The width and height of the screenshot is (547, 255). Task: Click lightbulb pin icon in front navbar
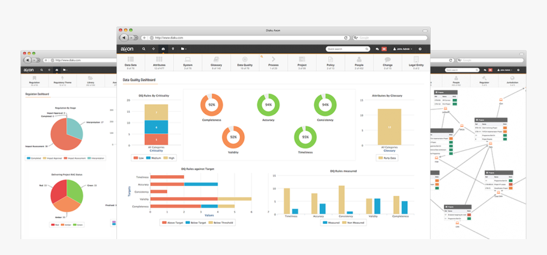point(172,49)
